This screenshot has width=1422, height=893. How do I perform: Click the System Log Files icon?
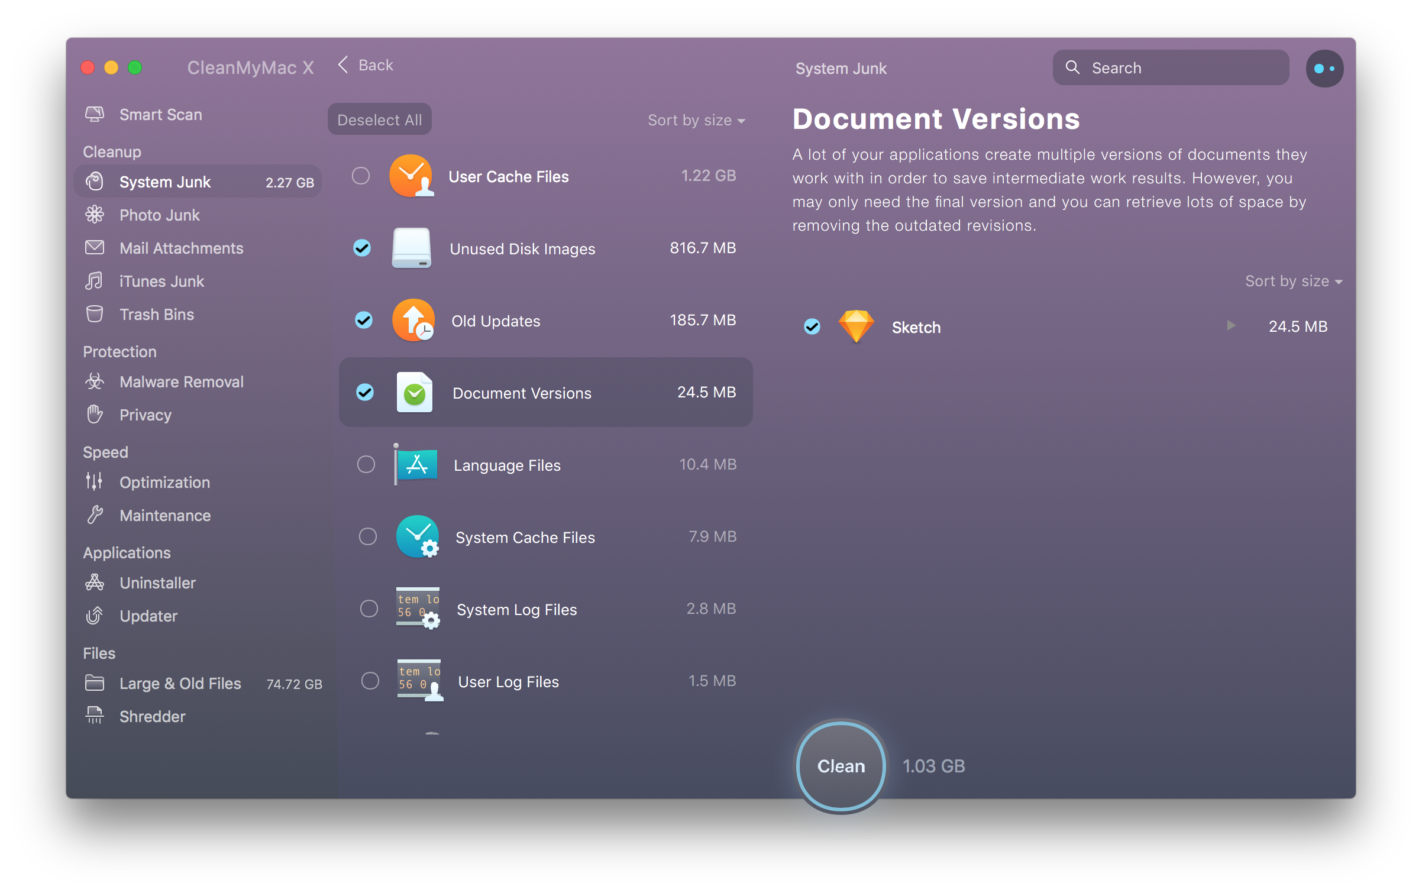419,609
